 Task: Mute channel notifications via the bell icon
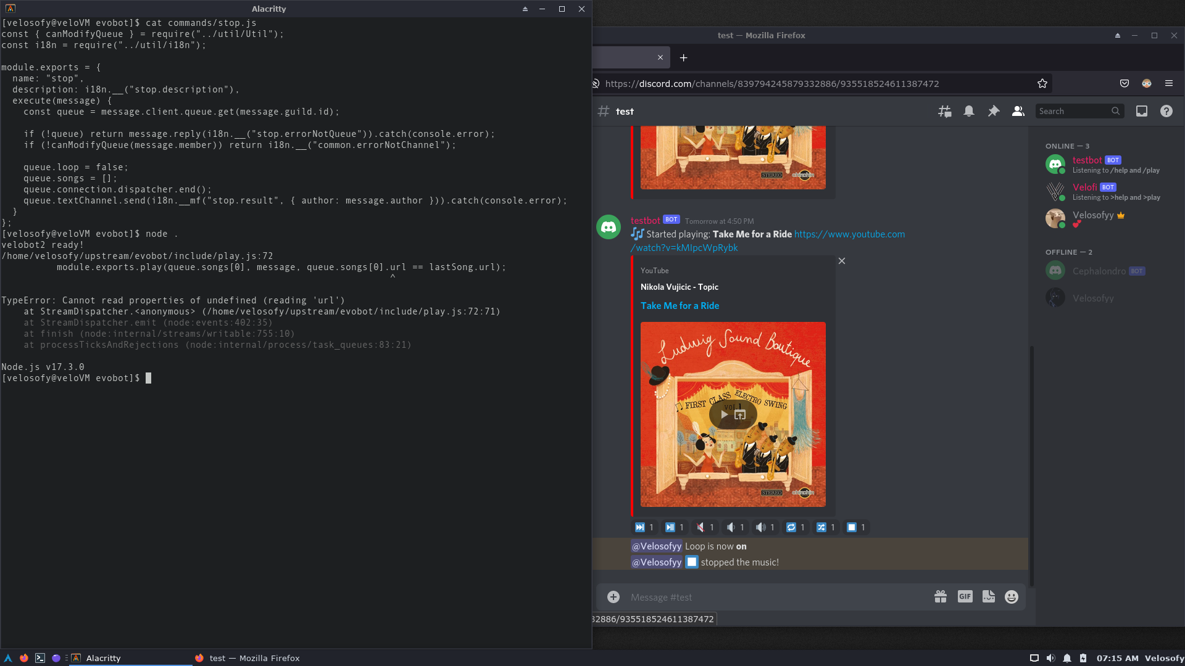(969, 111)
